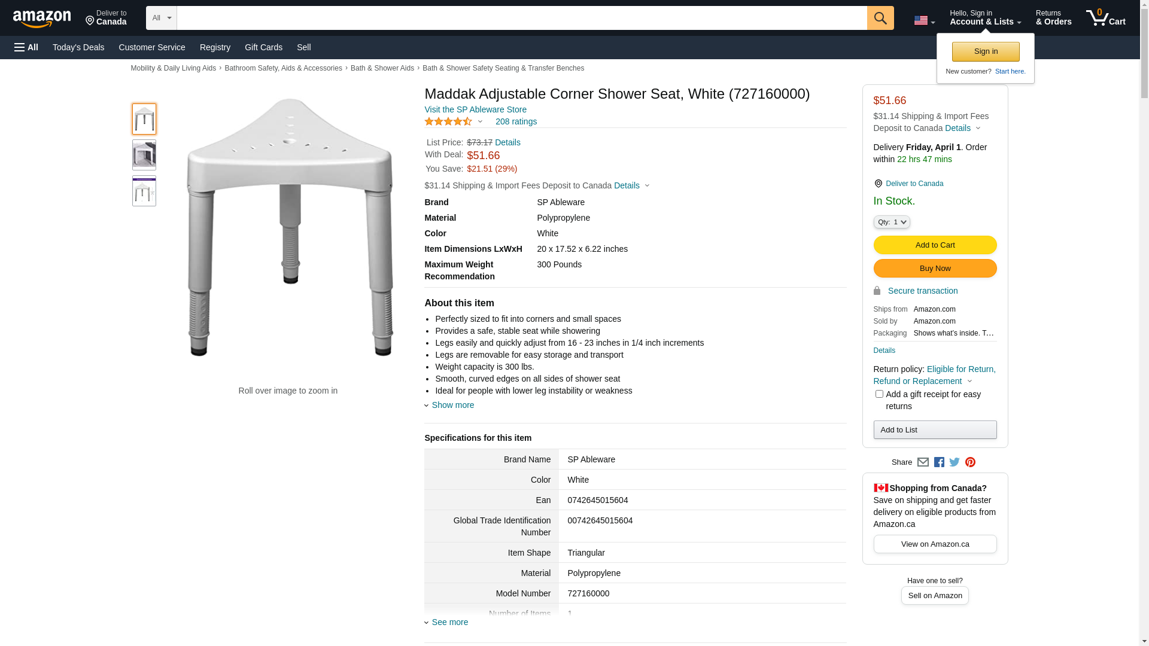The image size is (1149, 646).
Task: Share product on Pinterest icon
Action: (970, 462)
